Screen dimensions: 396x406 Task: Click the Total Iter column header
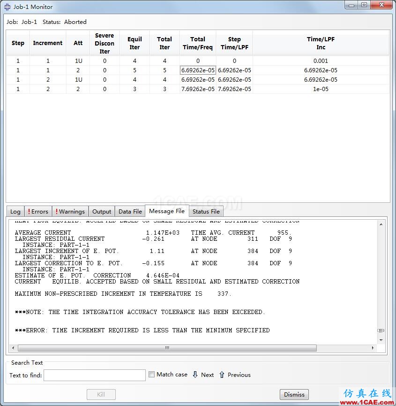pos(164,43)
